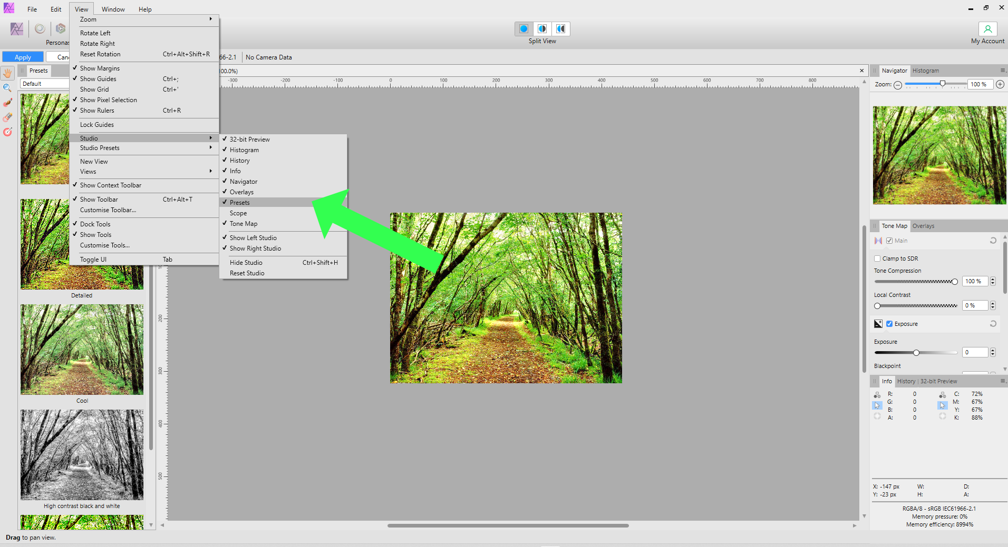
Task: Click the Apply button
Action: (23, 57)
